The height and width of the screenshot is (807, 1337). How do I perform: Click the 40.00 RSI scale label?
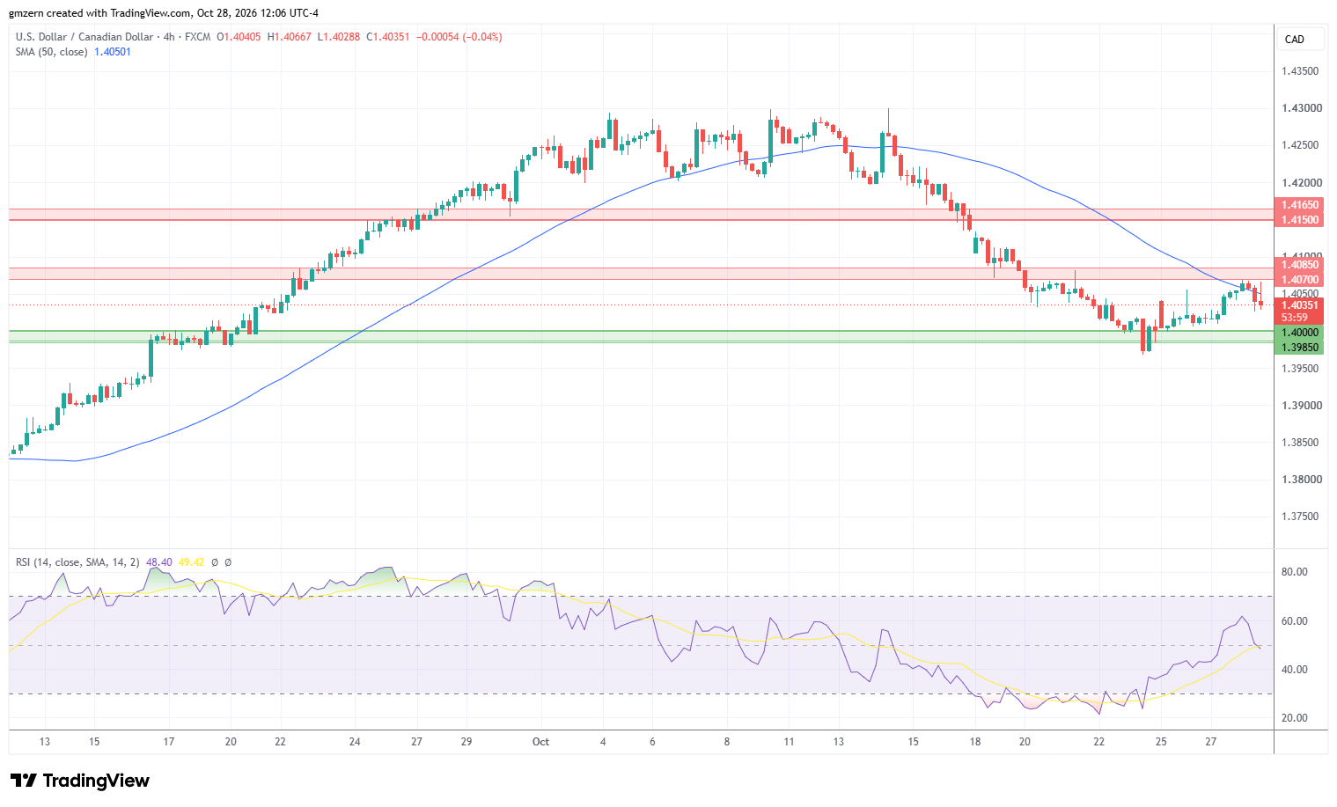pyautogui.click(x=1294, y=670)
